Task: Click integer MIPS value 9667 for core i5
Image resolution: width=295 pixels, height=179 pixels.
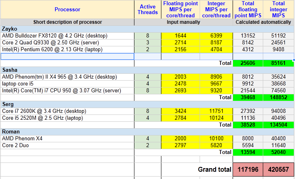Action: coord(216,84)
